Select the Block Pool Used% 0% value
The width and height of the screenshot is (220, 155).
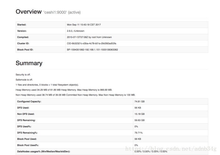coord(136,145)
